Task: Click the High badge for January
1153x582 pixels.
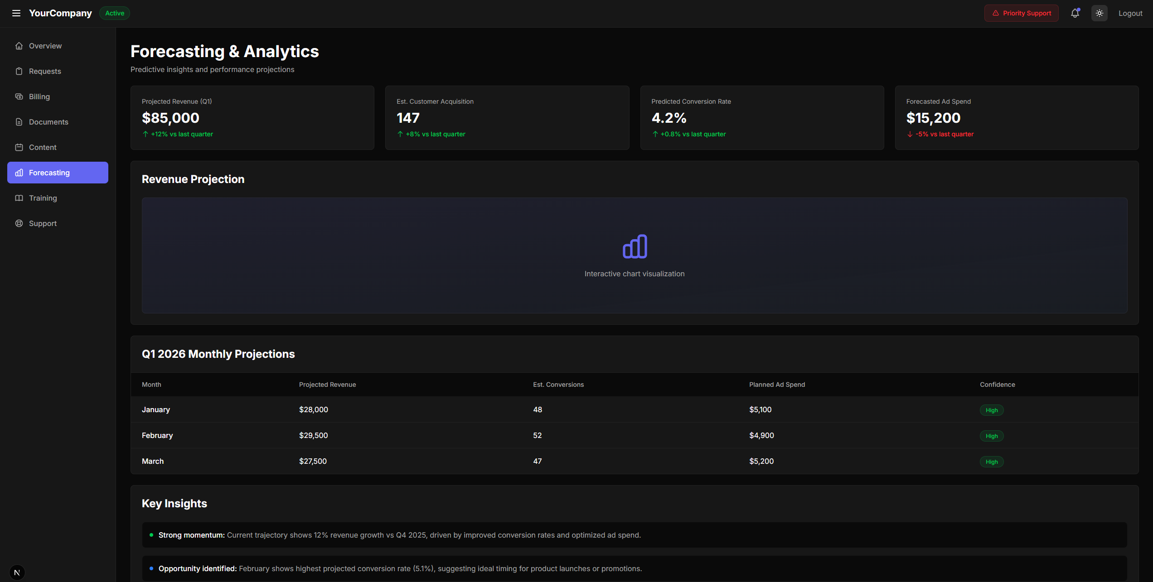Action: tap(991, 410)
